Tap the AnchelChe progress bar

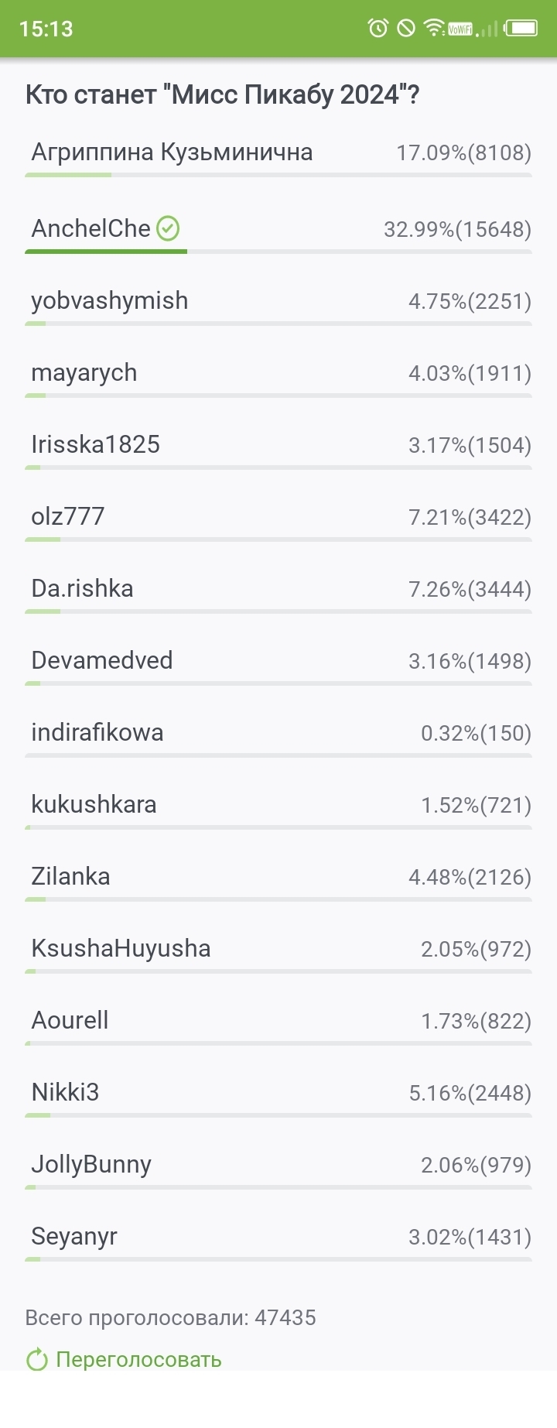click(x=278, y=252)
